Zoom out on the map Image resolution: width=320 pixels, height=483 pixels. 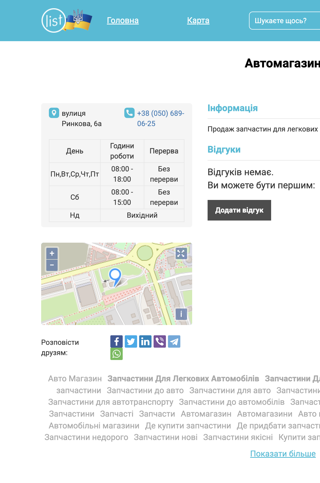pos(52,265)
